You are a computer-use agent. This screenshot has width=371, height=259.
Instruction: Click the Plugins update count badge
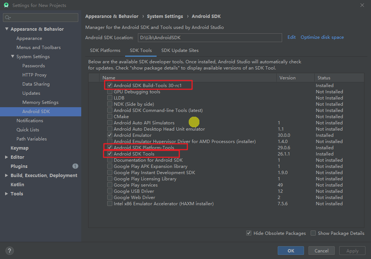[x=75, y=166]
